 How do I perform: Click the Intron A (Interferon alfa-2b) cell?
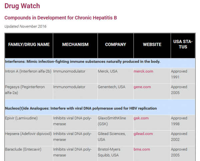(29, 76)
